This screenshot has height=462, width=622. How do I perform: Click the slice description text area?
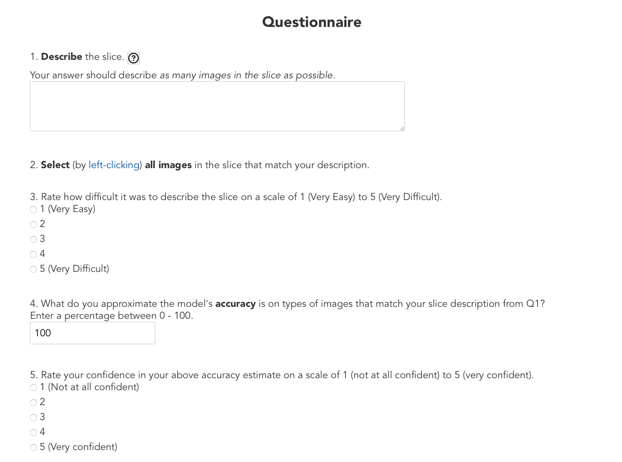(217, 106)
